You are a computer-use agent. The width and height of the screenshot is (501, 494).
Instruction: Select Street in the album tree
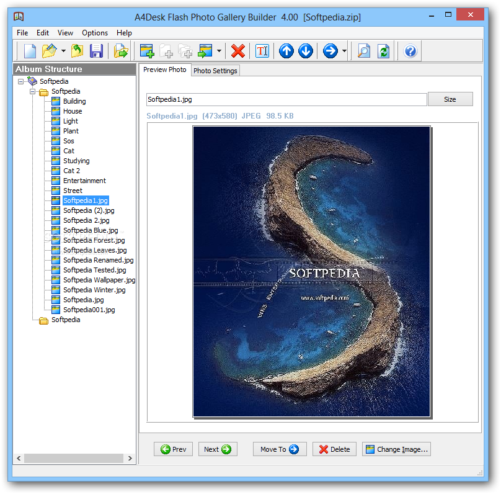73,191
